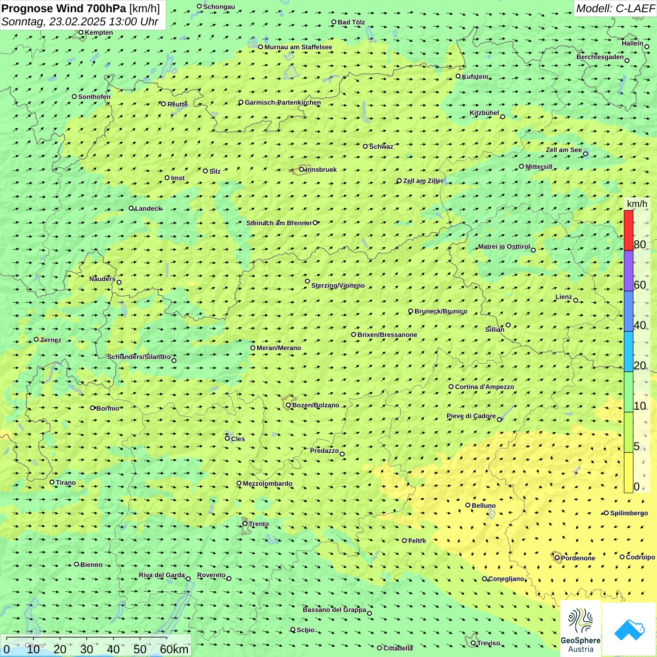This screenshot has height=657, width=657.
Task: Click the 'Schwaz' town label
Action: point(381,146)
